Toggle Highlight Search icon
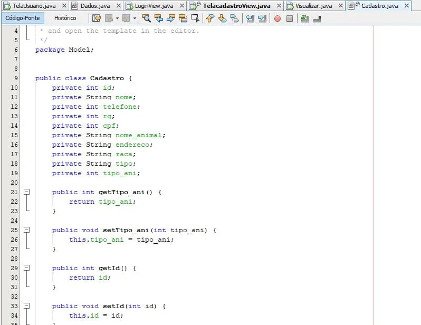 tap(183, 18)
